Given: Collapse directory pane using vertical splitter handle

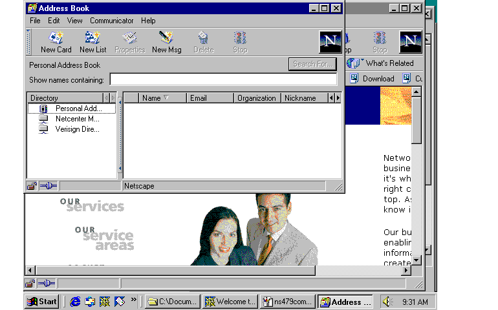Looking at the screenshot, I should pos(120,135).
